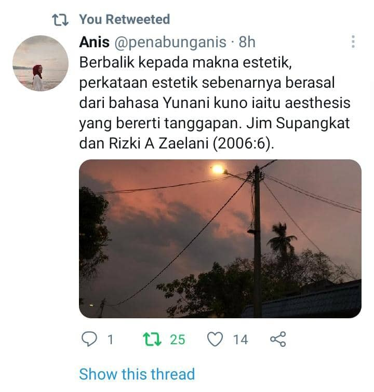Undo retweet via green retweet icon
Viewport: 374px width, 392px height.
152,339
